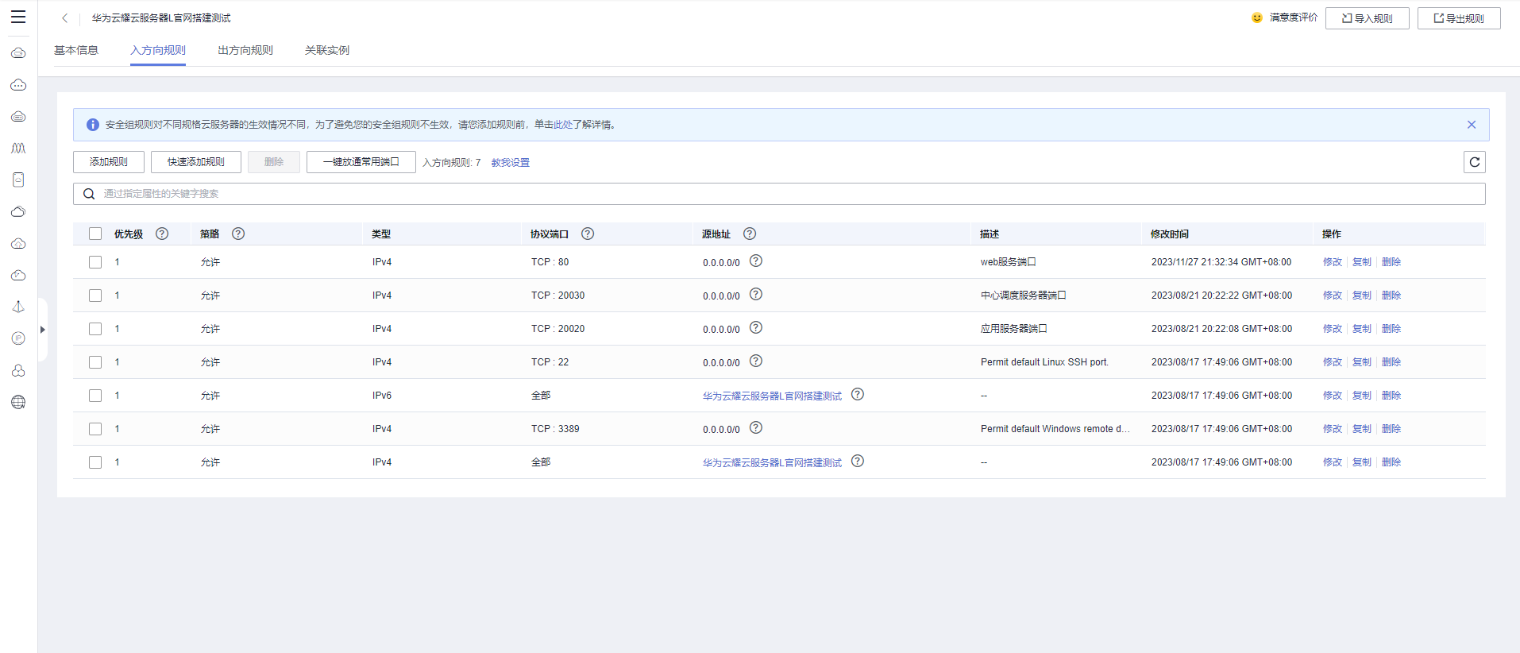1520x653 pixels.
Task: Click the help icon beside TCP:80 source address
Action: (x=756, y=261)
